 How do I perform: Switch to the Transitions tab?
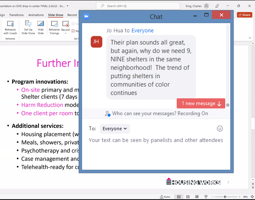tap(16, 15)
